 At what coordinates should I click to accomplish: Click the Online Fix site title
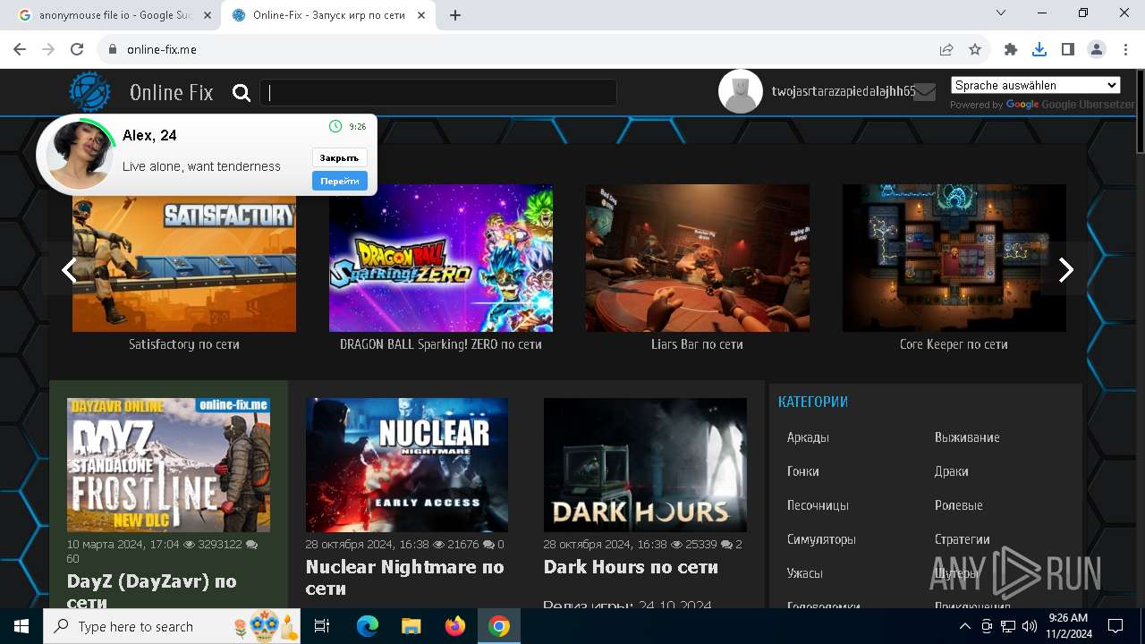point(171,93)
